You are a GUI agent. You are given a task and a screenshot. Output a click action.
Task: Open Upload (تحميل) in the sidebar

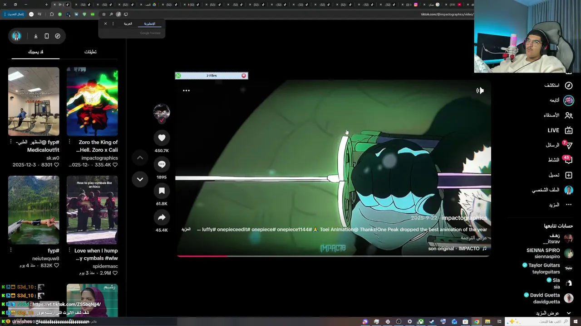(x=561, y=175)
